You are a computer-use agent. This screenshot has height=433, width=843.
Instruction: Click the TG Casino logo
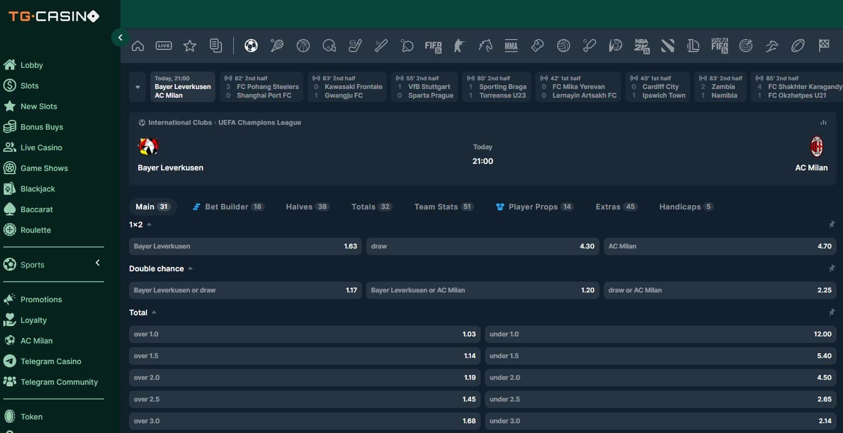[54, 16]
